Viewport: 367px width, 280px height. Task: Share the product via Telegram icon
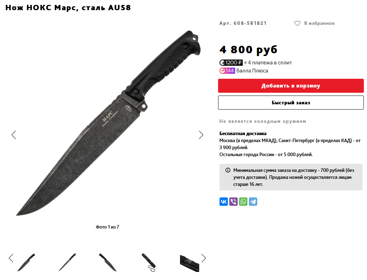point(253,202)
